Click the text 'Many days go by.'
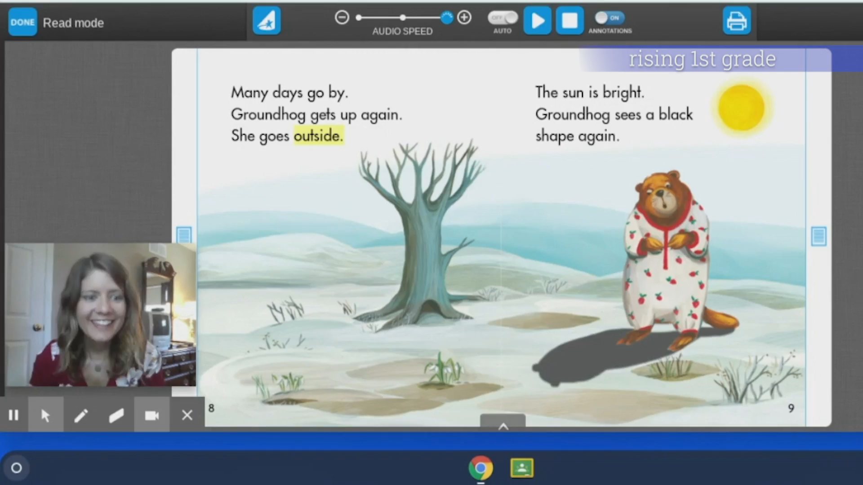The image size is (863, 485). (x=289, y=93)
